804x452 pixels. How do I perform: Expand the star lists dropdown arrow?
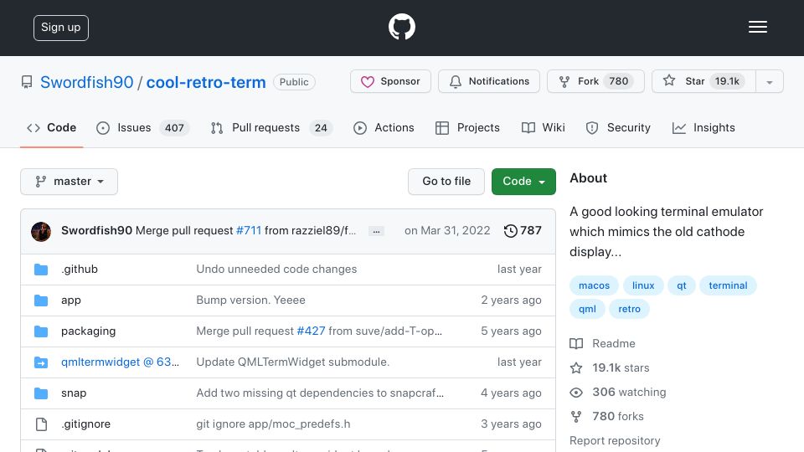pyautogui.click(x=769, y=81)
